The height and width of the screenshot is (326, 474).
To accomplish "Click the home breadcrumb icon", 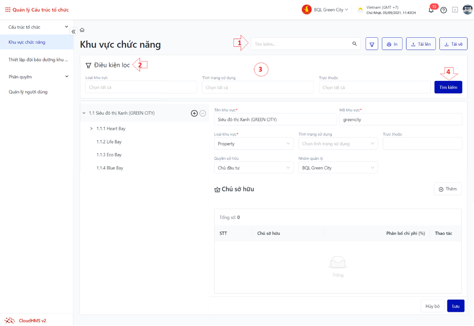I will click(82, 30).
